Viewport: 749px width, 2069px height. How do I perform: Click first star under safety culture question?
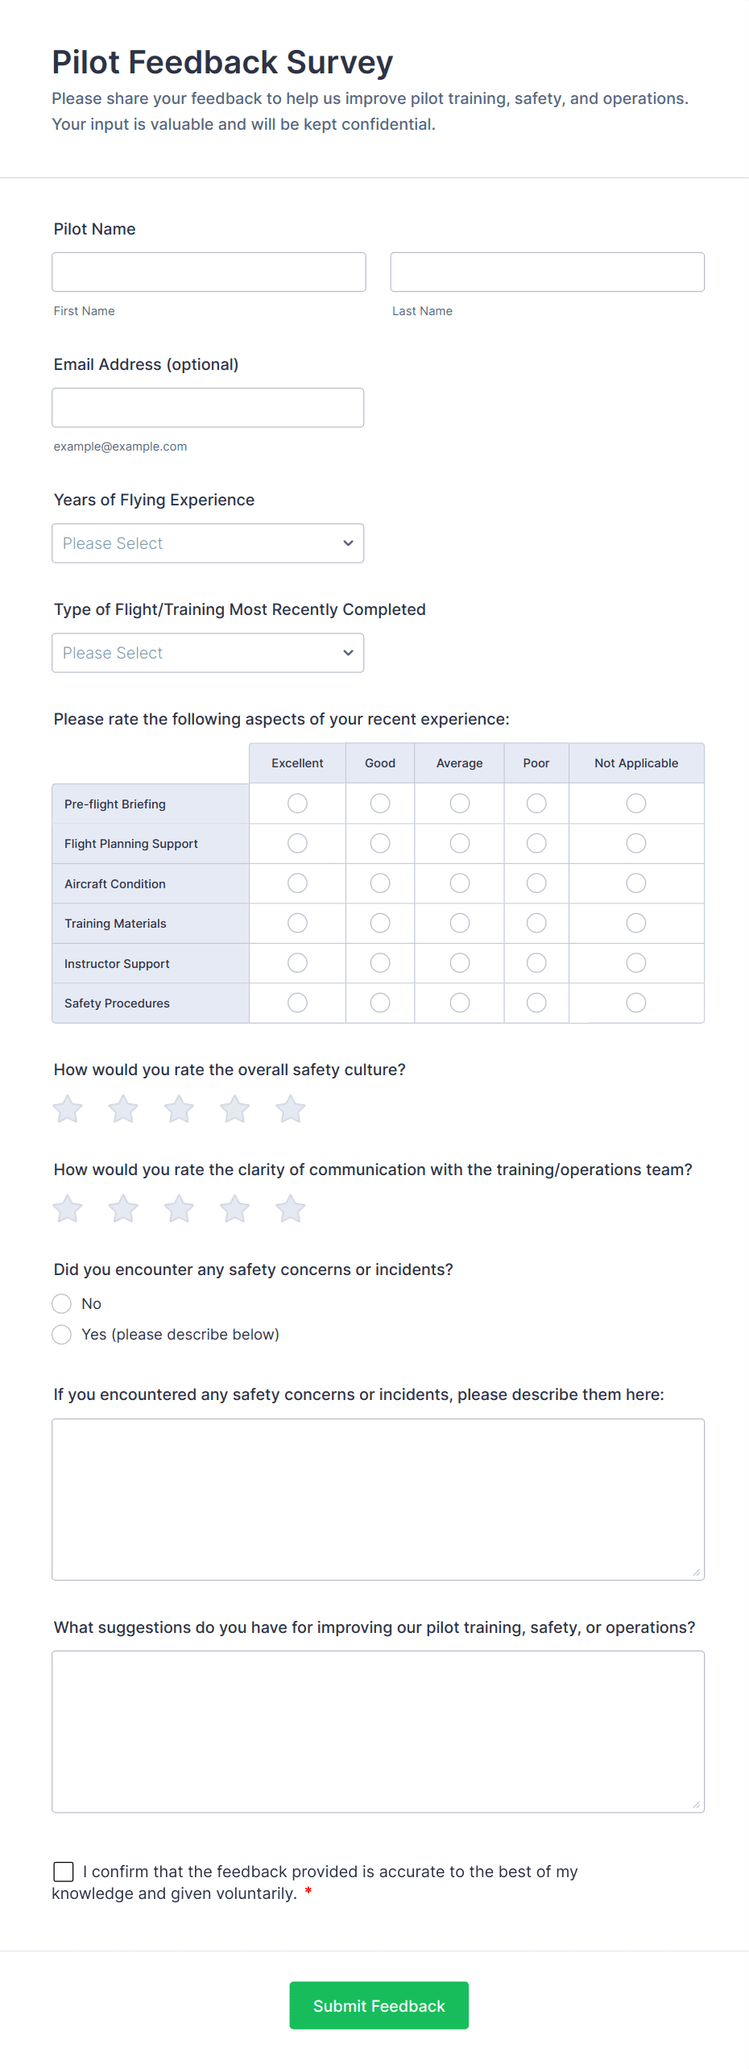point(68,1109)
